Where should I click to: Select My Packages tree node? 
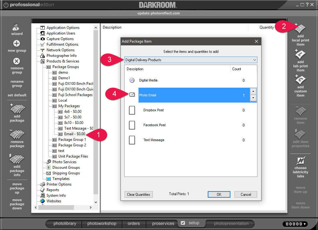click(69, 106)
